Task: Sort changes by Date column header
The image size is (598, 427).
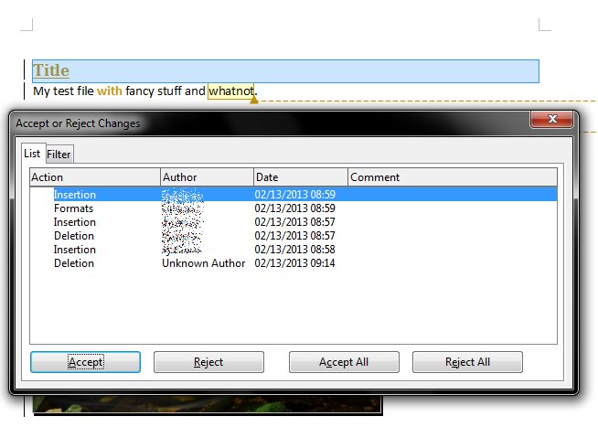Action: coord(301,176)
